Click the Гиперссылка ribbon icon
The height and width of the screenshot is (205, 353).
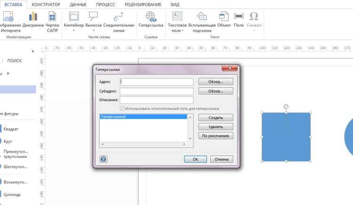tap(151, 20)
